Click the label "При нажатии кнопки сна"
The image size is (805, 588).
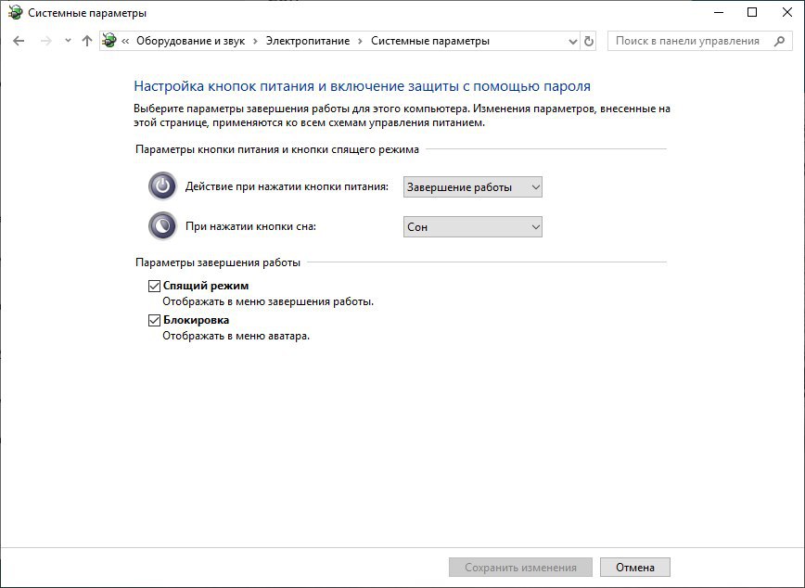[250, 226]
